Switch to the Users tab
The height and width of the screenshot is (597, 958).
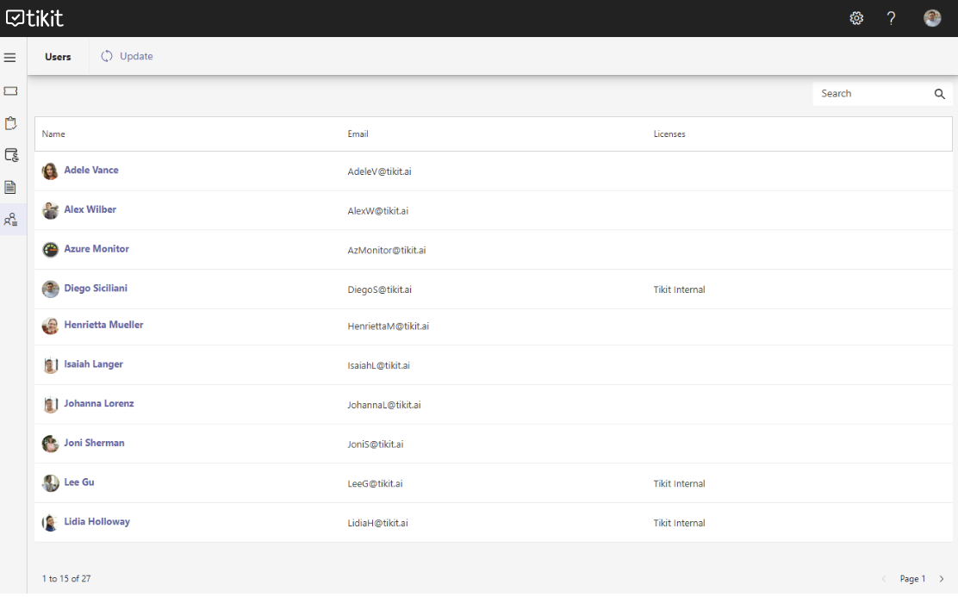click(x=58, y=56)
